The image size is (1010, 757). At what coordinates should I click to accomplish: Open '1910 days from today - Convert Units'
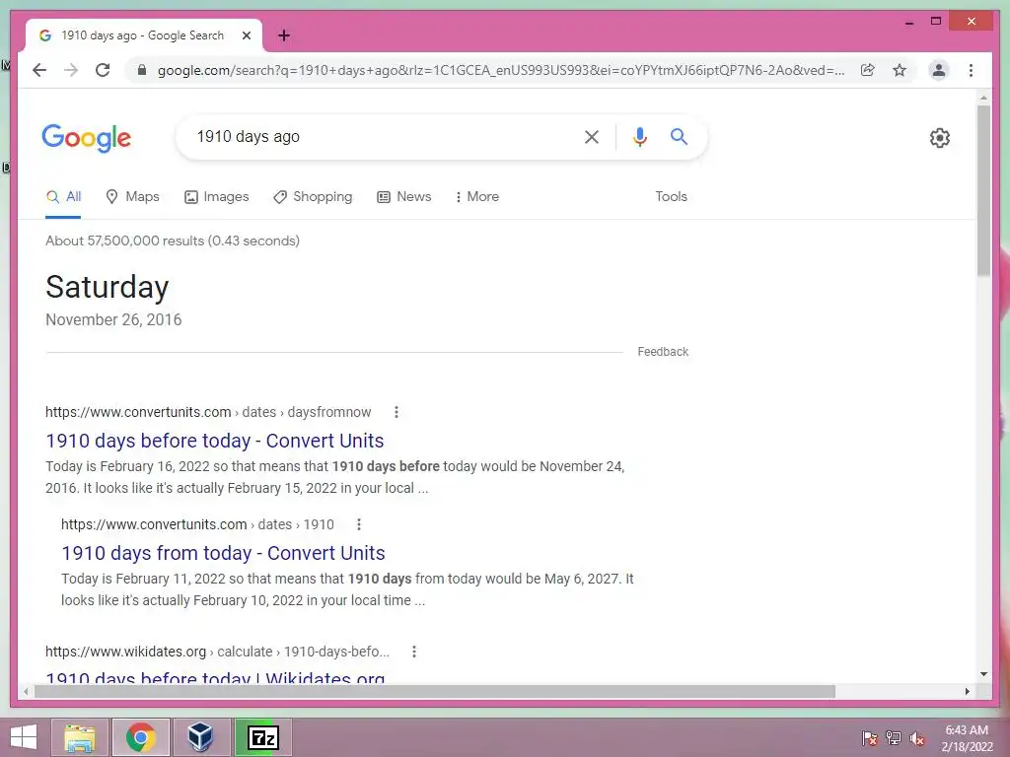[223, 553]
